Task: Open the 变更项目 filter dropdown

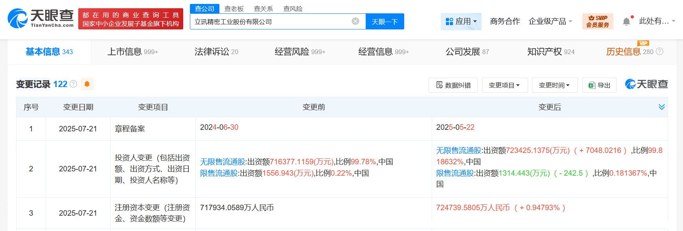Action: pos(504,85)
